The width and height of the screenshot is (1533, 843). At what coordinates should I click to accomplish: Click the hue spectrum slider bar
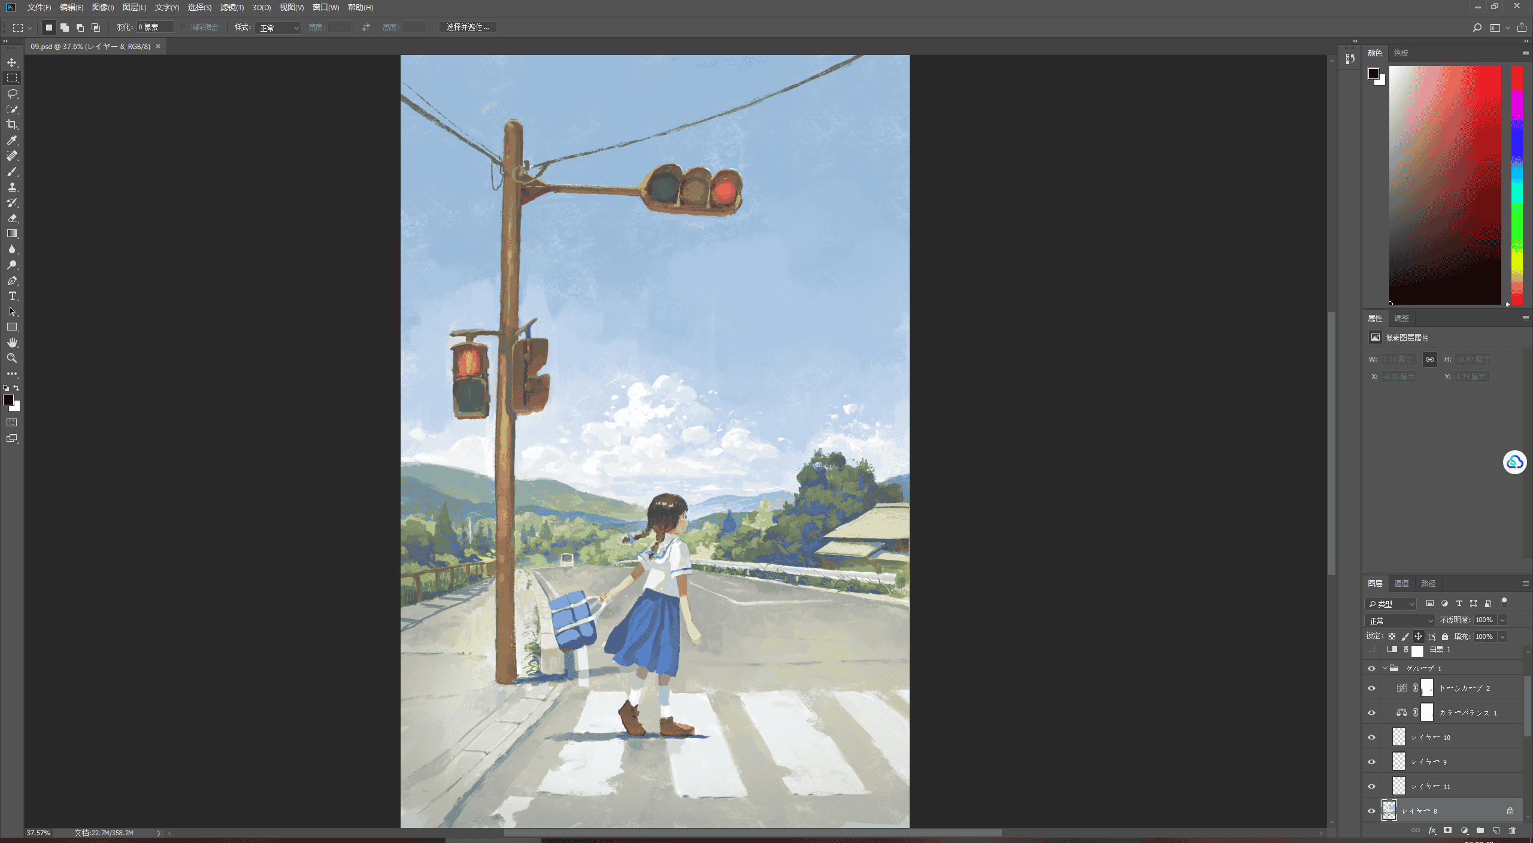pyautogui.click(x=1517, y=185)
